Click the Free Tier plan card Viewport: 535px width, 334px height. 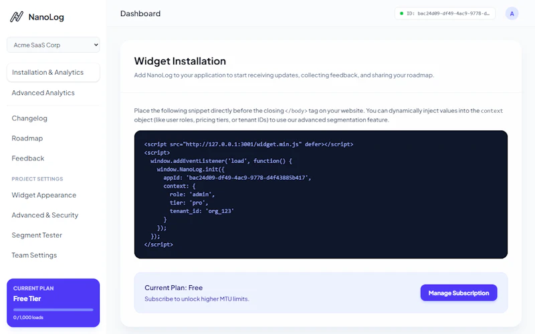(x=53, y=303)
